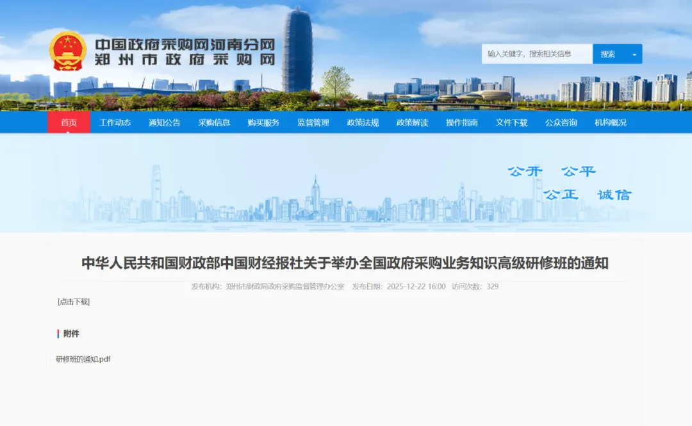Expand the search type selector beside 搜索

click(x=633, y=54)
